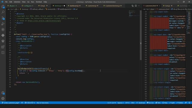Click the unsaved dot on the Service.js tab

(64, 6)
